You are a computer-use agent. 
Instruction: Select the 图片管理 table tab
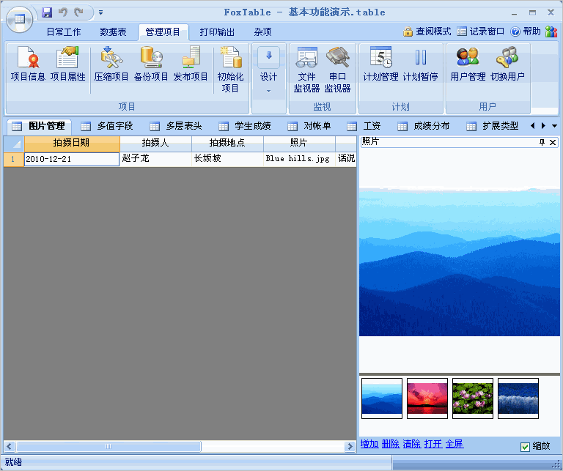38,126
